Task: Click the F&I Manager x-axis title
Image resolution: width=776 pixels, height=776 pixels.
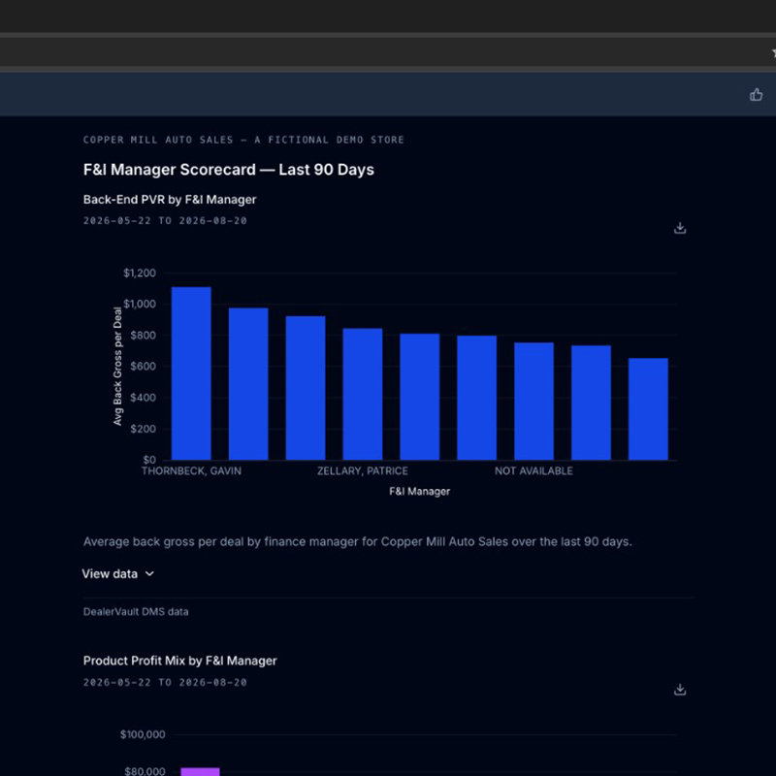Action: (x=420, y=492)
